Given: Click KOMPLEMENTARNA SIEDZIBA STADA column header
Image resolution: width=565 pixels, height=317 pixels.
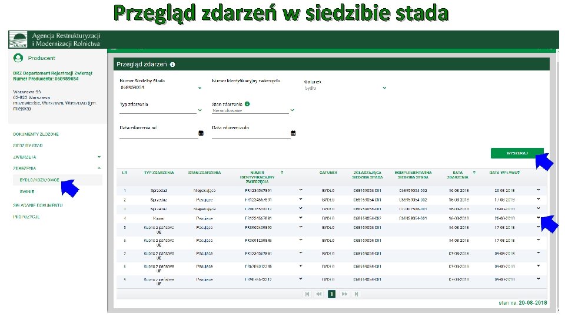Looking at the screenshot, I should pyautogui.click(x=413, y=175).
